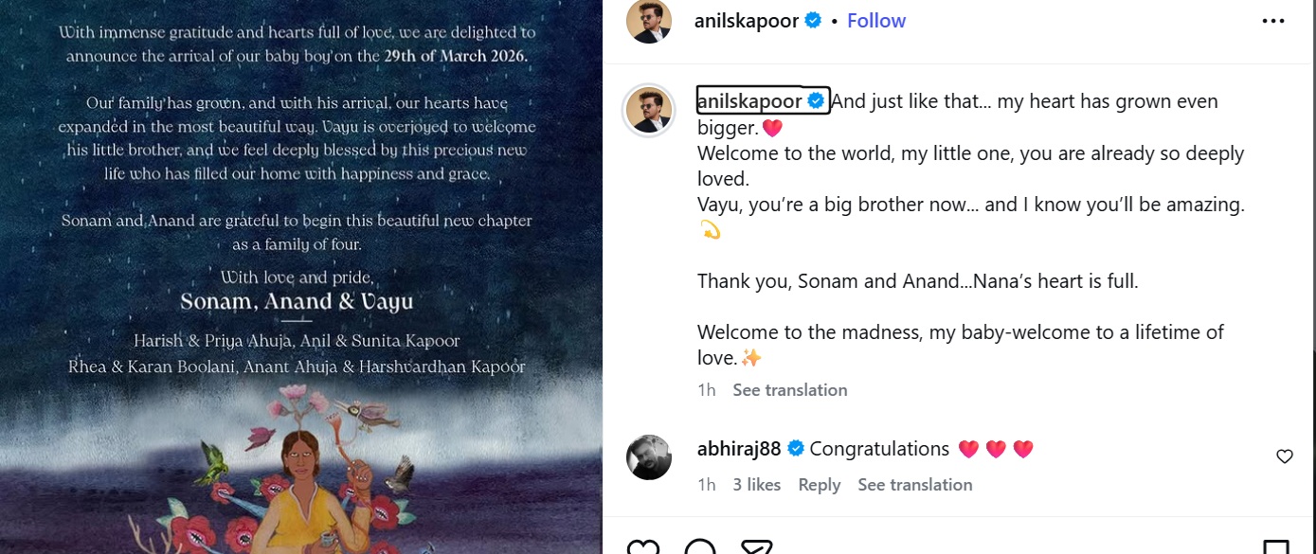Like abhiraj88's comment with the small heart
The height and width of the screenshot is (554, 1316).
pyautogui.click(x=1285, y=456)
